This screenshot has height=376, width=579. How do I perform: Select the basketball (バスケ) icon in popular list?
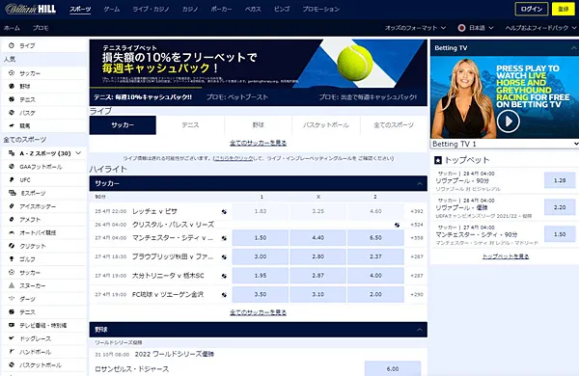click(x=12, y=113)
